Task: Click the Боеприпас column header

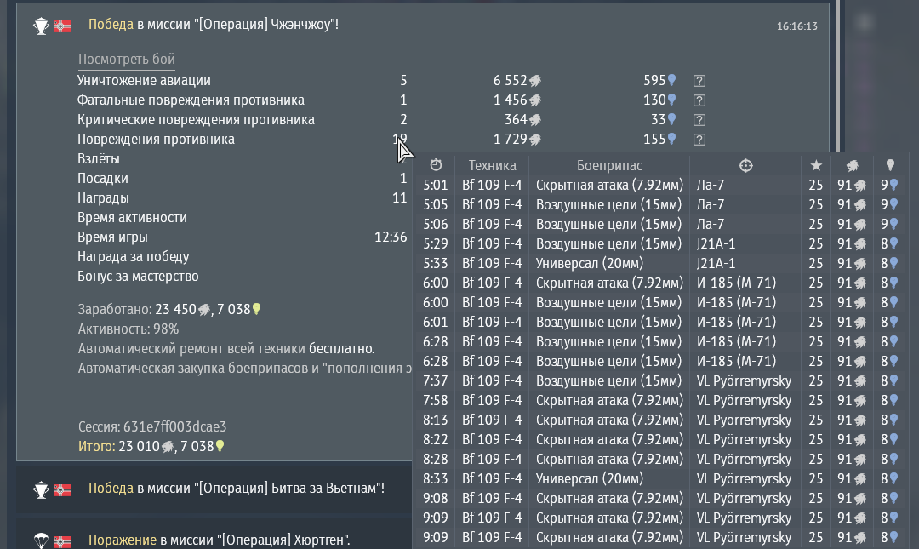Action: pos(609,165)
